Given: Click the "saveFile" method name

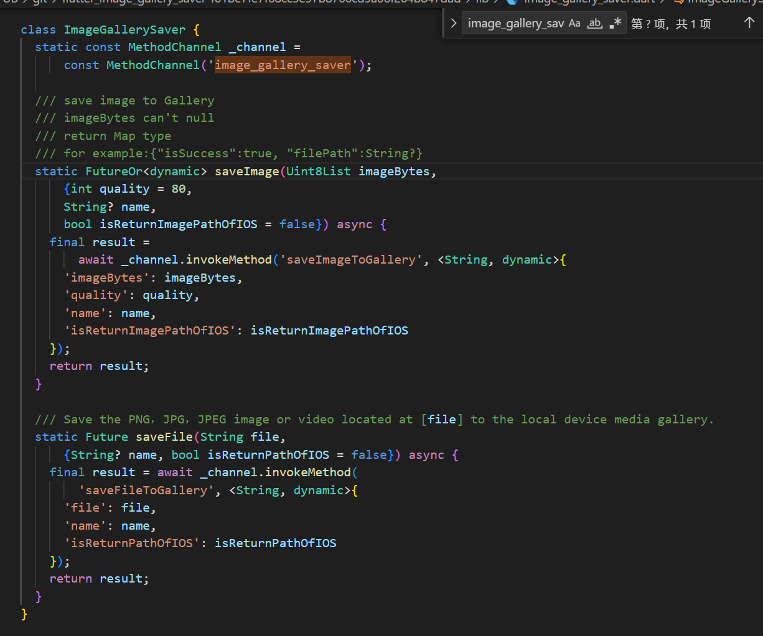Looking at the screenshot, I should (x=164, y=437).
